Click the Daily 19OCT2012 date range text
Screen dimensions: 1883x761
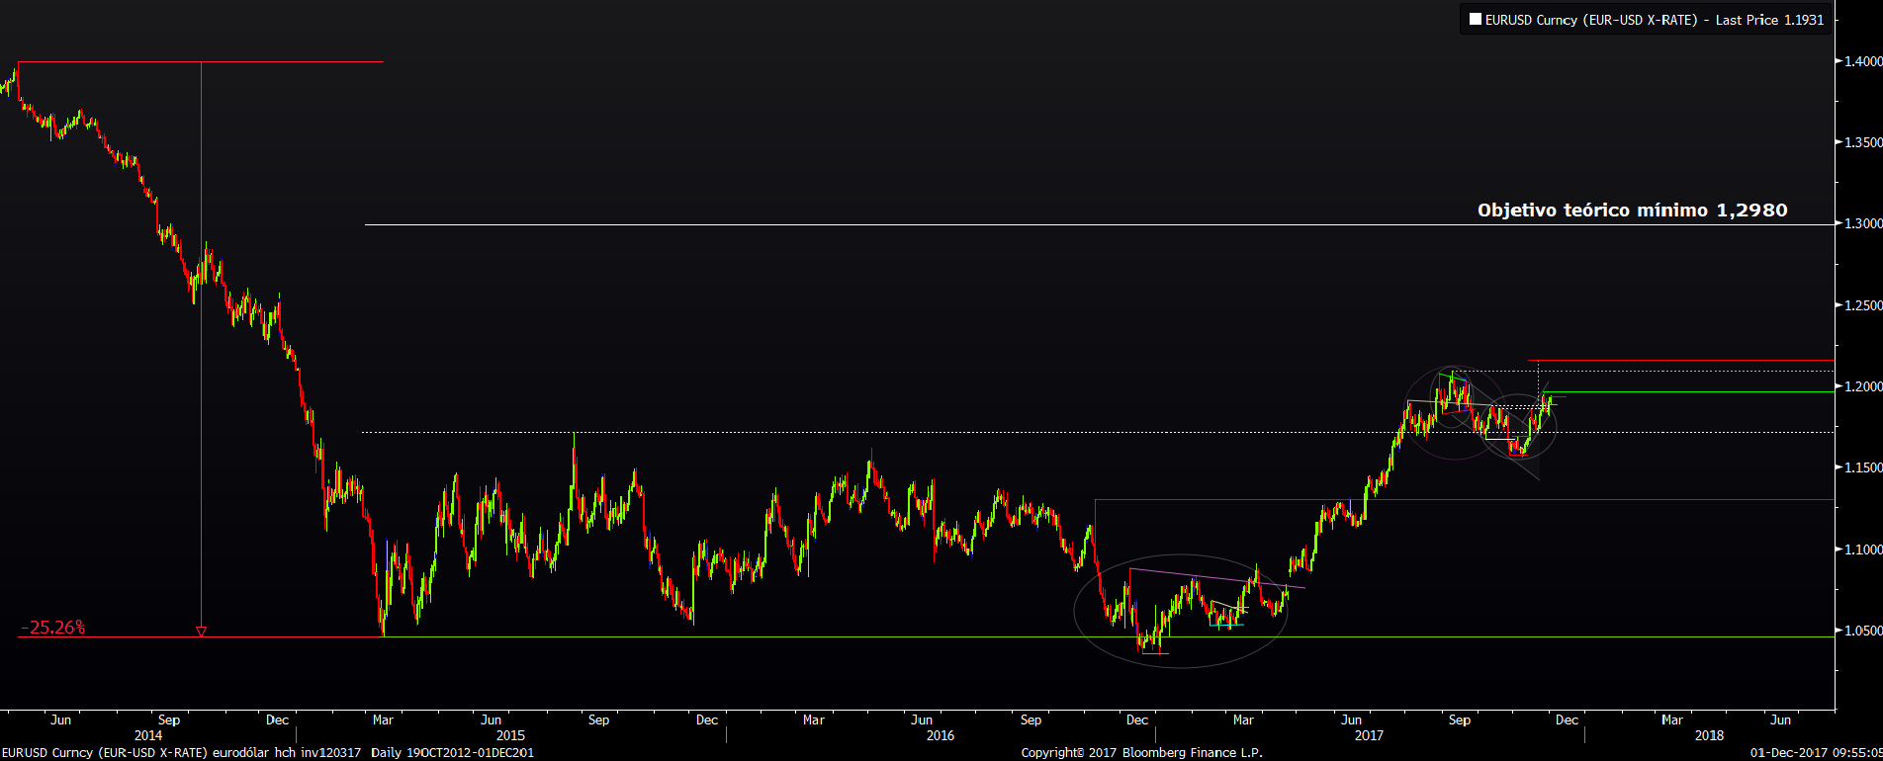[x=452, y=753]
